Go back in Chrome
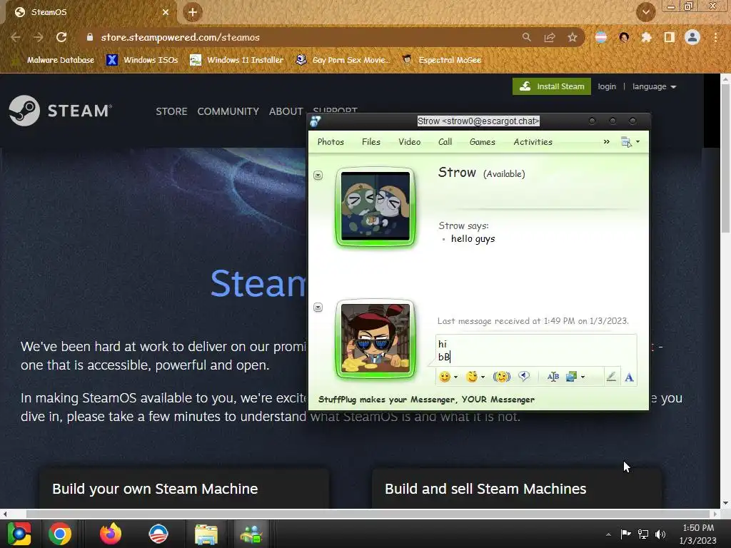The height and width of the screenshot is (548, 731). (16, 37)
